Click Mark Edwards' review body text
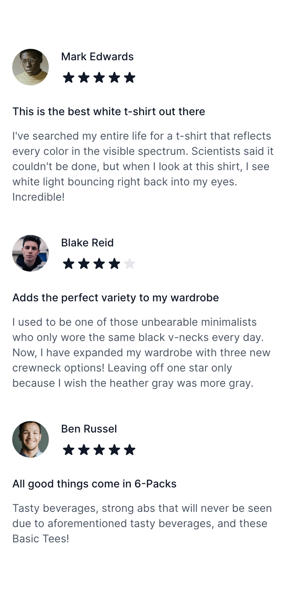 pyautogui.click(x=143, y=166)
